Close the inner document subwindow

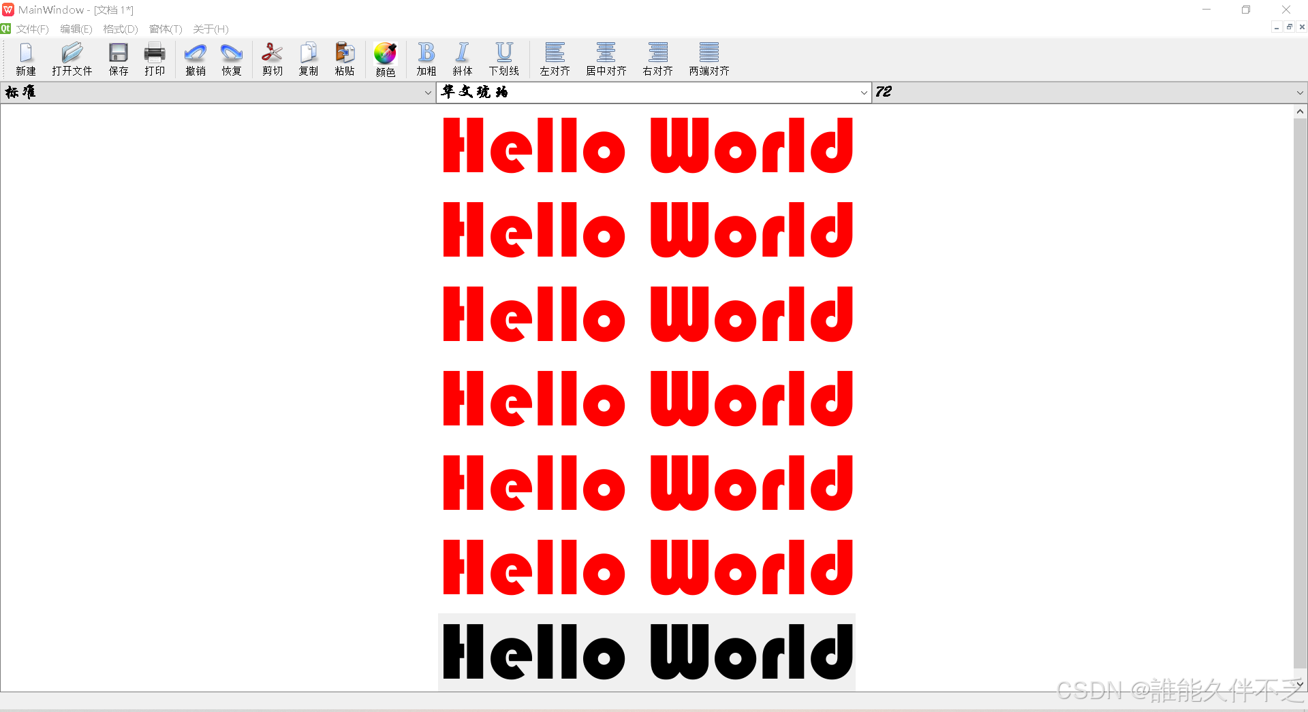tap(1301, 27)
